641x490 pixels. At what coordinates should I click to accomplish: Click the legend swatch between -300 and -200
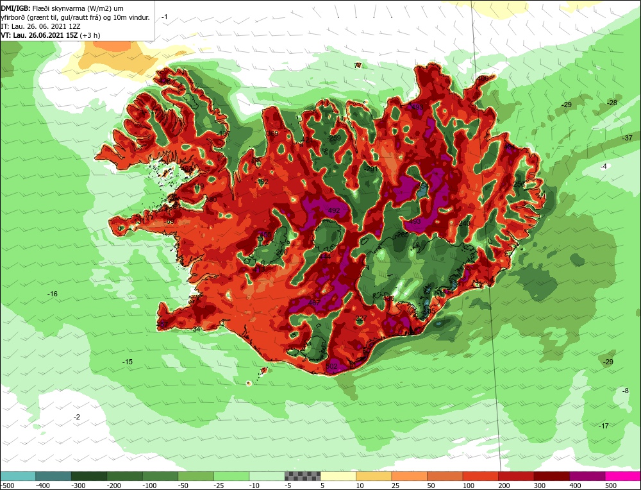(88, 476)
